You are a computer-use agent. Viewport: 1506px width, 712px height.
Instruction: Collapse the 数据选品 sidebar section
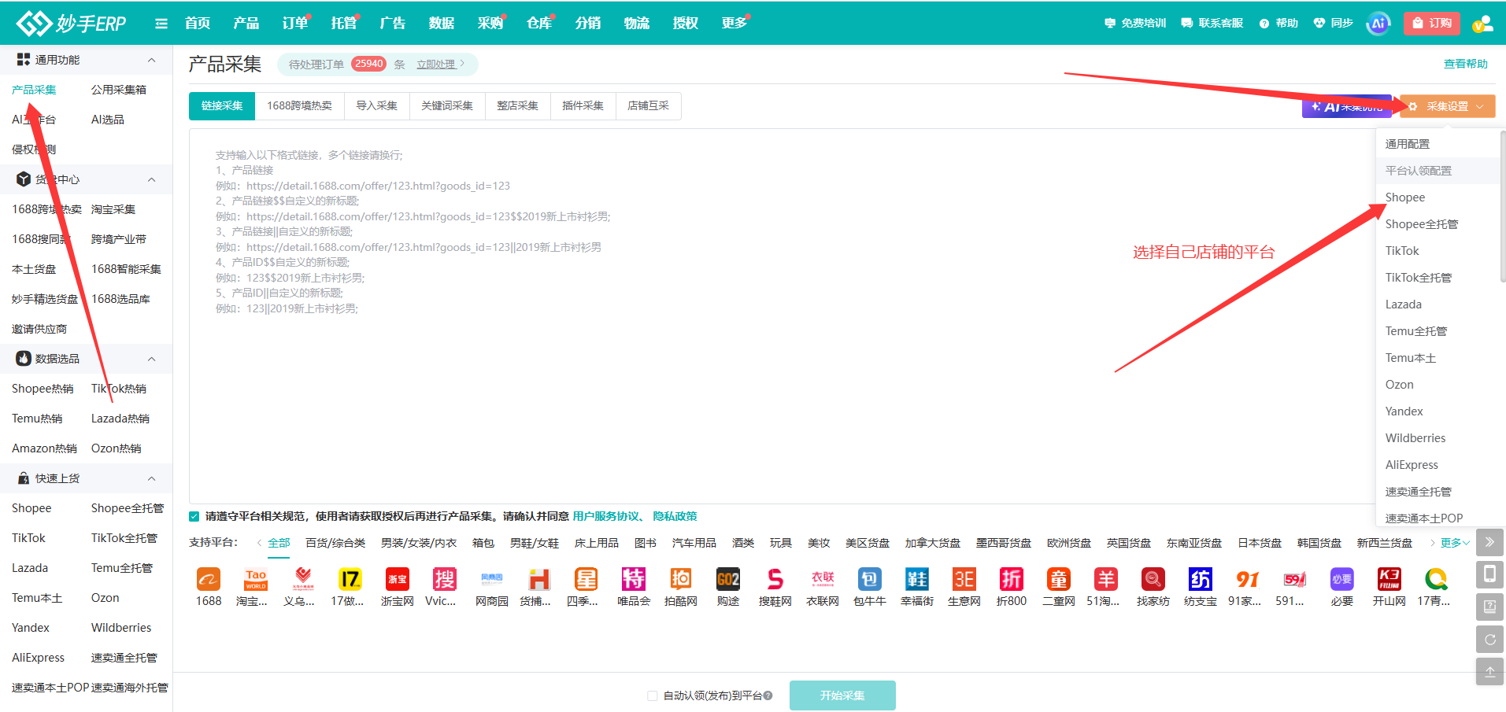(x=151, y=359)
